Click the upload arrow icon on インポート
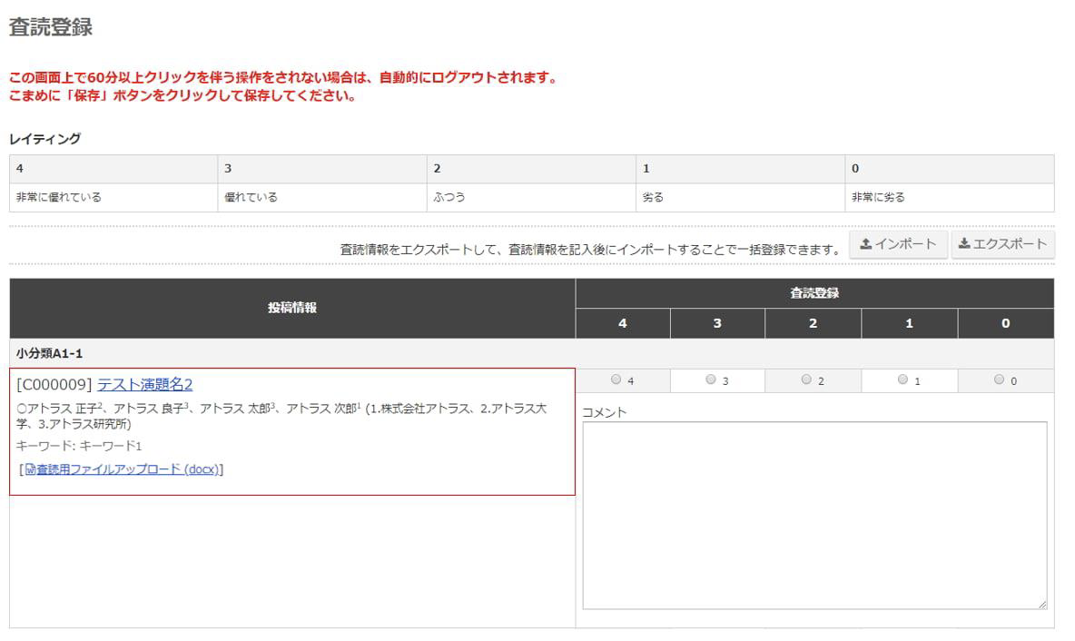This screenshot has width=1075, height=641. coord(865,244)
